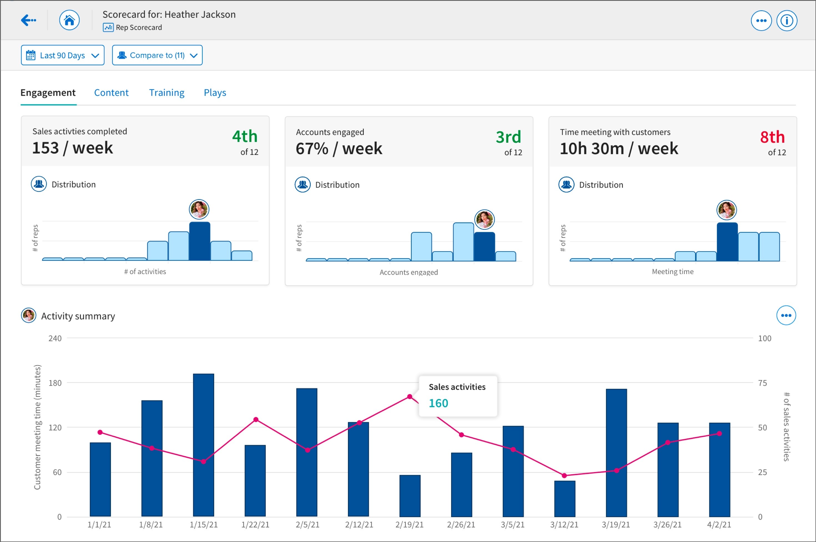The height and width of the screenshot is (542, 816).
Task: Open the Training tab
Action: click(x=166, y=93)
